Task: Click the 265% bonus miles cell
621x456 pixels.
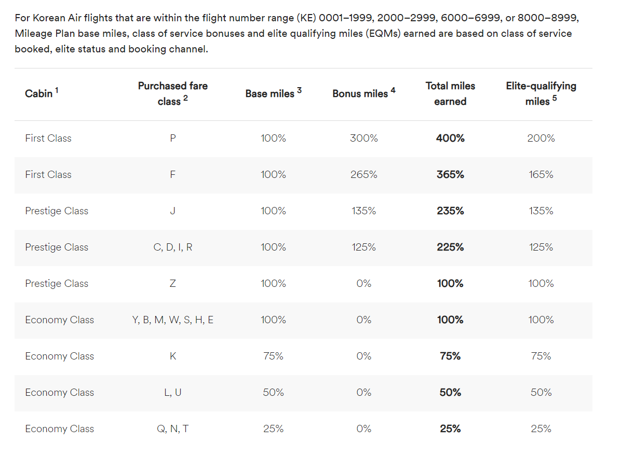Action: (x=363, y=175)
